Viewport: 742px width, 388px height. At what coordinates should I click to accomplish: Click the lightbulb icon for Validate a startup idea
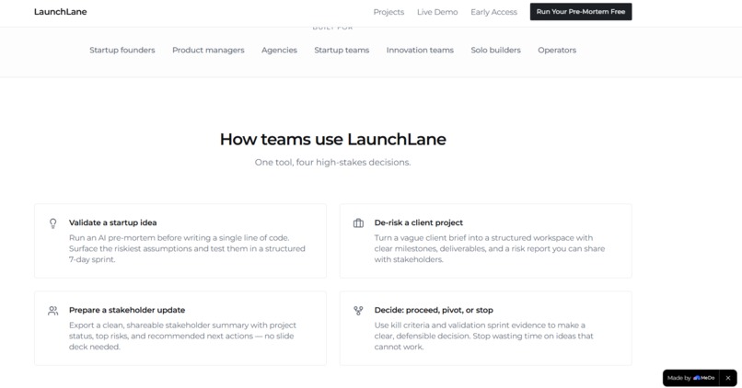(x=53, y=223)
